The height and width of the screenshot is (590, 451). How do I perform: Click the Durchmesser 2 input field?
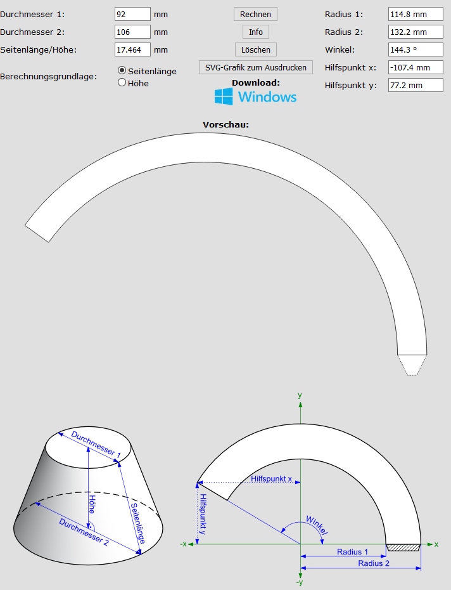[x=132, y=32]
